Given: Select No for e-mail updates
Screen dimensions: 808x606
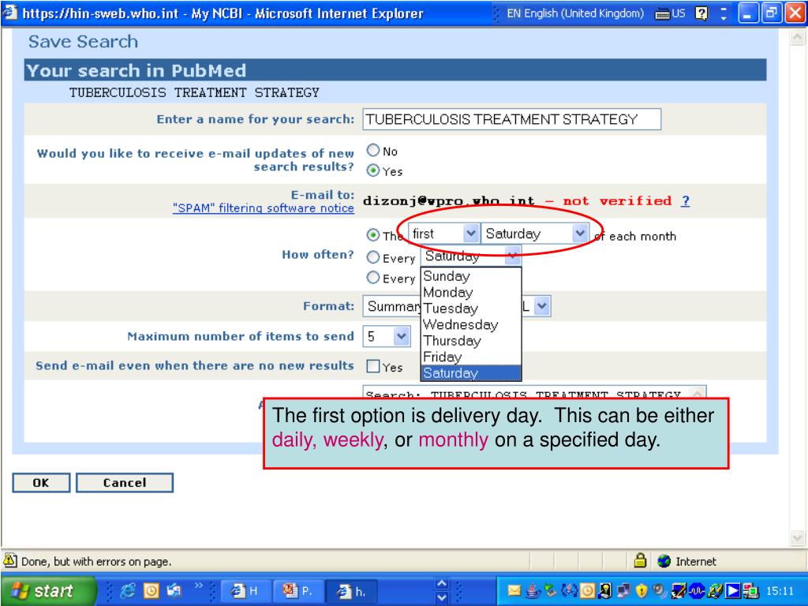Looking at the screenshot, I should (x=373, y=150).
